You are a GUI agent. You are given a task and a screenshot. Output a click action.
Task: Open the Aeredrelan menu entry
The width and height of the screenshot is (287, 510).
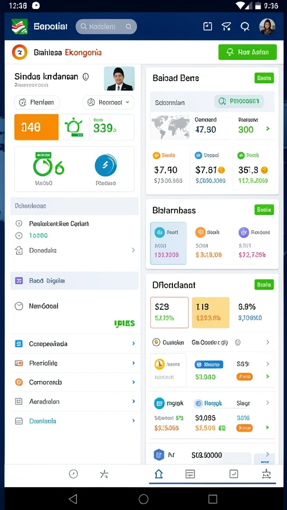tap(75, 401)
